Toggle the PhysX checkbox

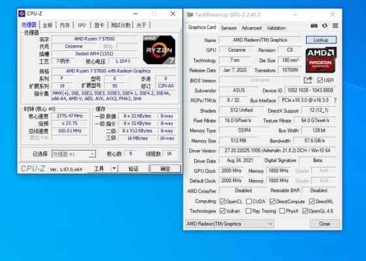pos(282,211)
